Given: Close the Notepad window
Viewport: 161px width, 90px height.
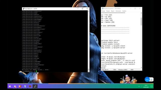Looking at the screenshot, I should 140,8.
